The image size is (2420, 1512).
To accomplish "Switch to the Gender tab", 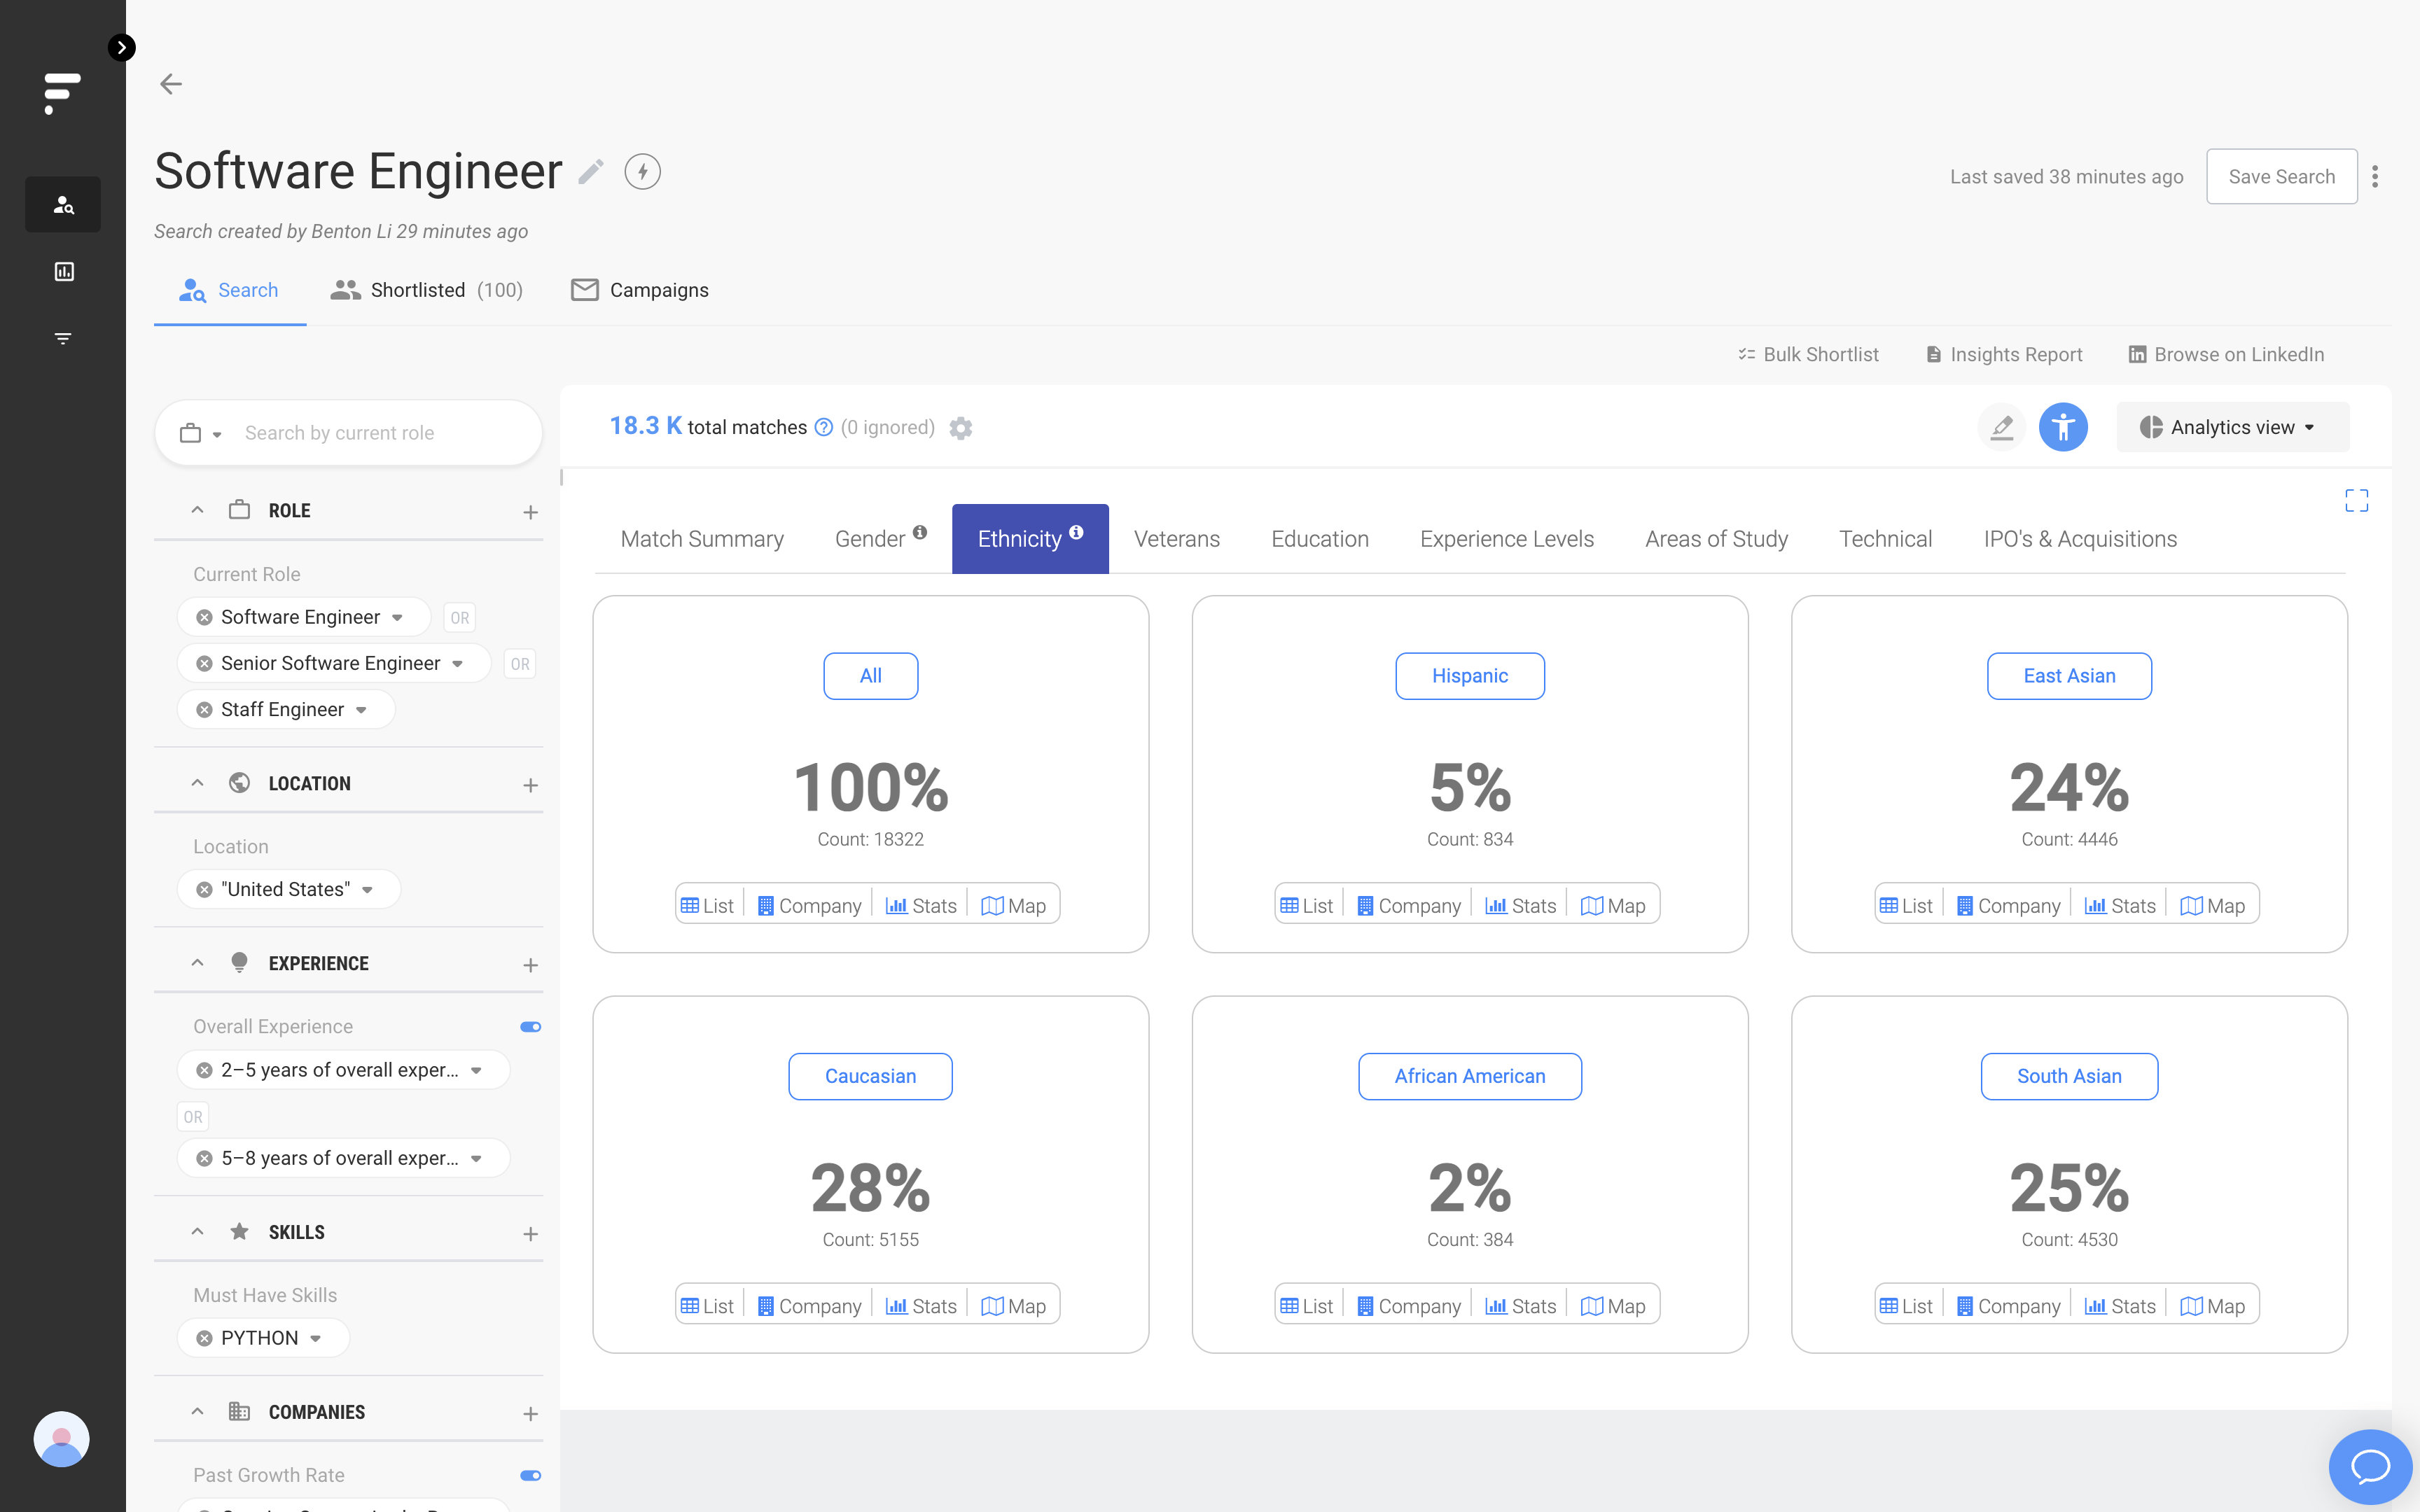I will click(x=870, y=539).
